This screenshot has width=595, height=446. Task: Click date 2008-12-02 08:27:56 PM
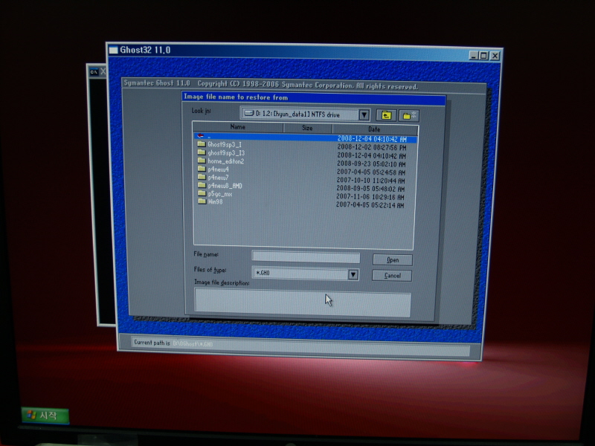pos(371,147)
